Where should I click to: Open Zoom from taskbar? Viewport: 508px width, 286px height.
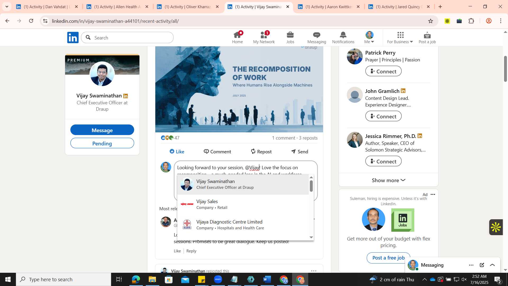pyautogui.click(x=218, y=279)
